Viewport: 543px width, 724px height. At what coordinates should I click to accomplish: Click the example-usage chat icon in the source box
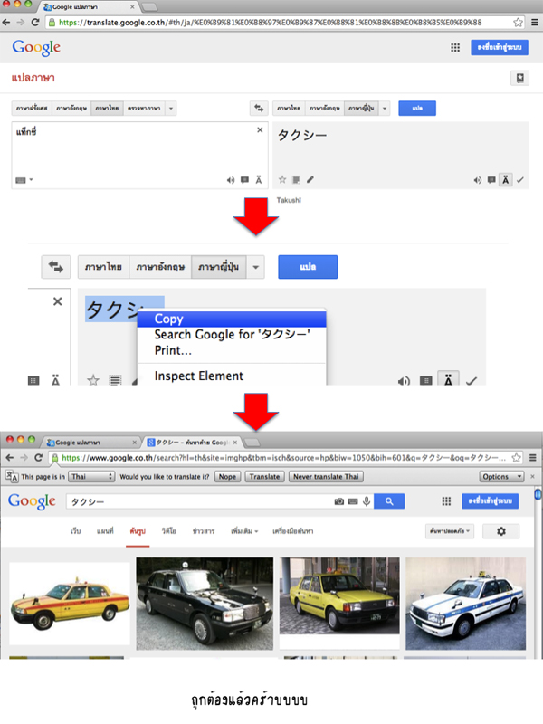click(244, 179)
